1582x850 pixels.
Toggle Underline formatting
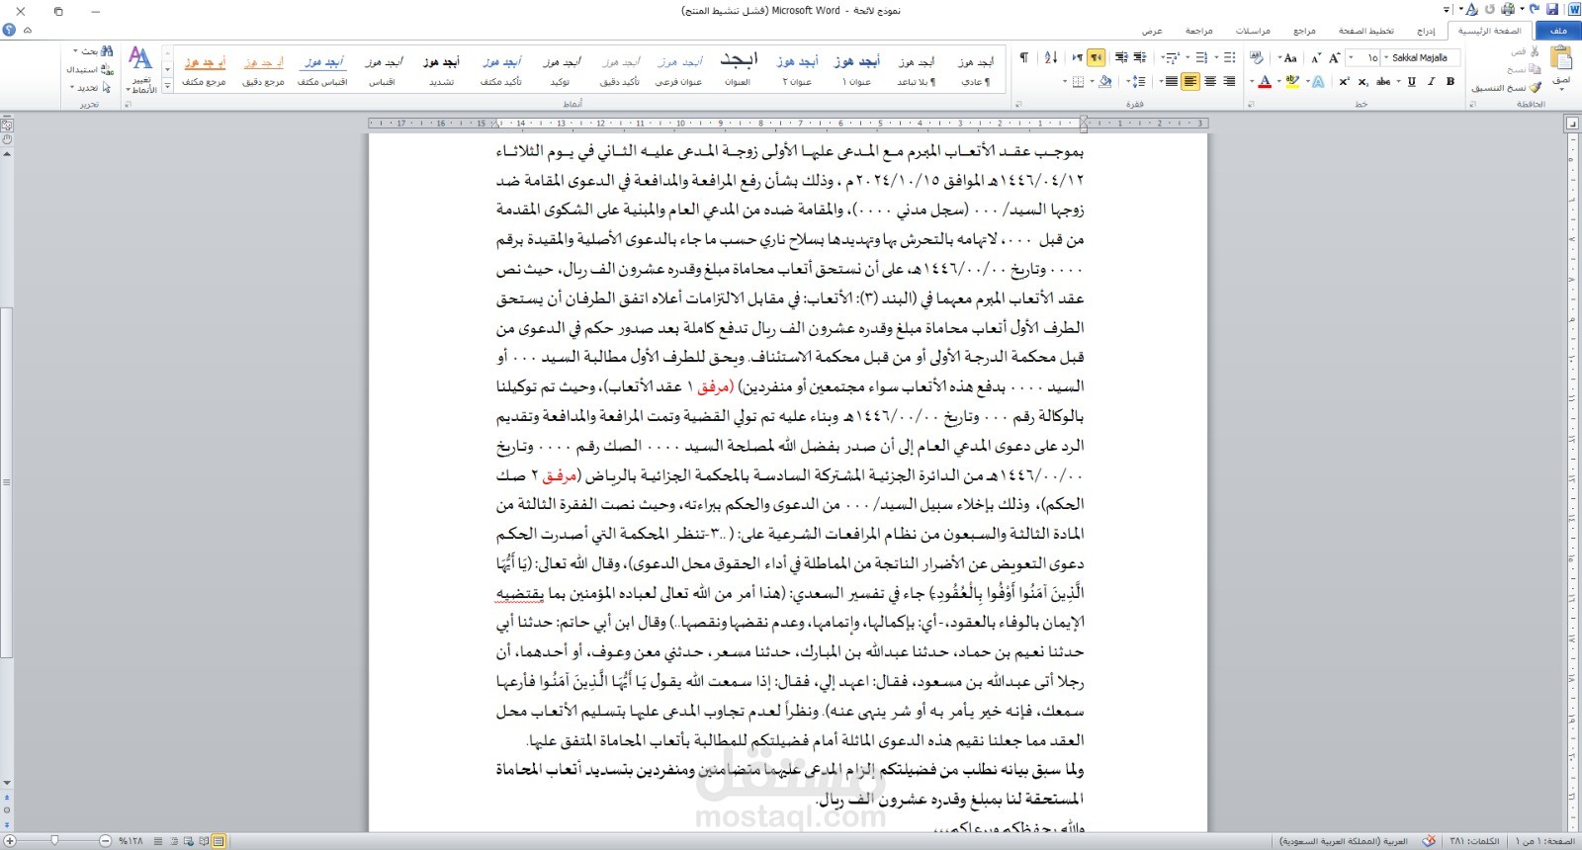click(1411, 81)
